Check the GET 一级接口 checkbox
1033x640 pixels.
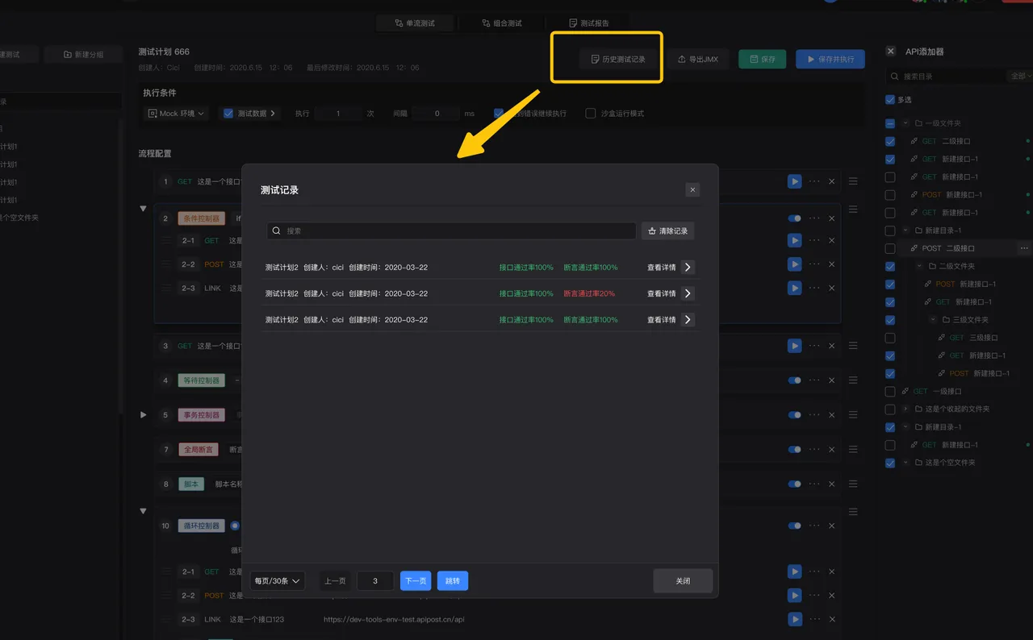(x=890, y=391)
